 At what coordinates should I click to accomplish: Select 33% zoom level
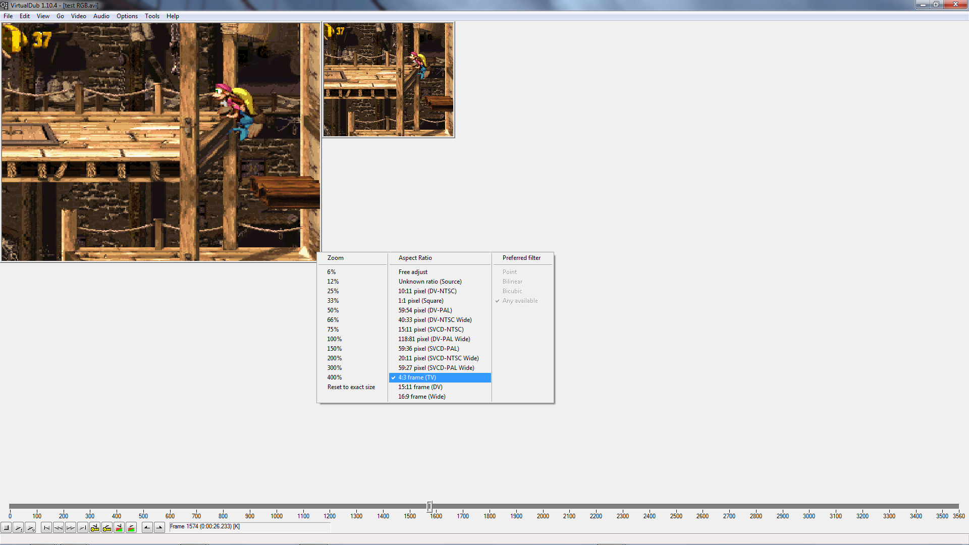click(352, 301)
